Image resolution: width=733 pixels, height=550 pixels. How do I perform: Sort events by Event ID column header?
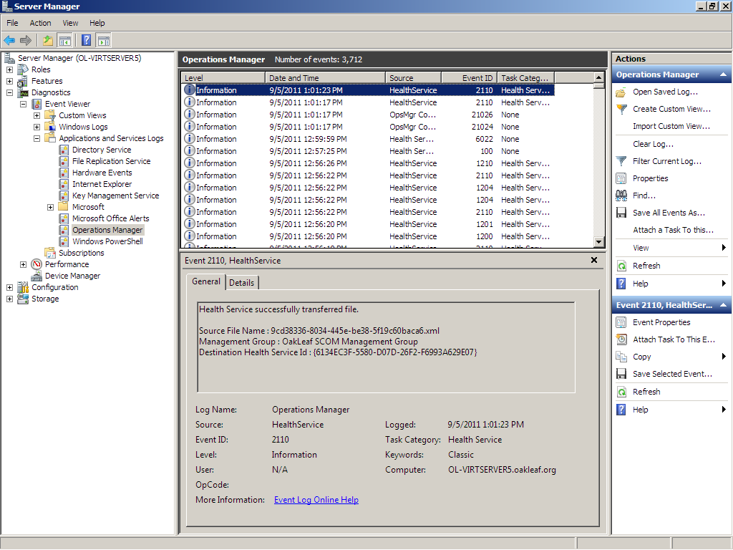(x=468, y=77)
